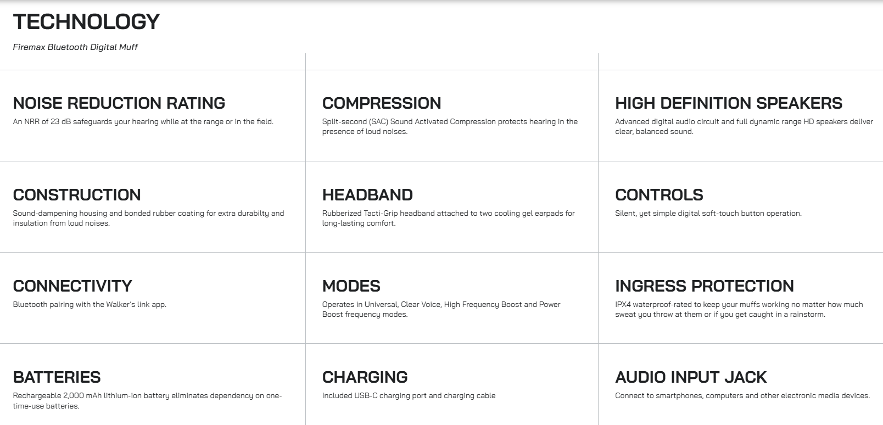Click the sound-dampening housing description
This screenshot has height=425, width=883.
coord(149,218)
